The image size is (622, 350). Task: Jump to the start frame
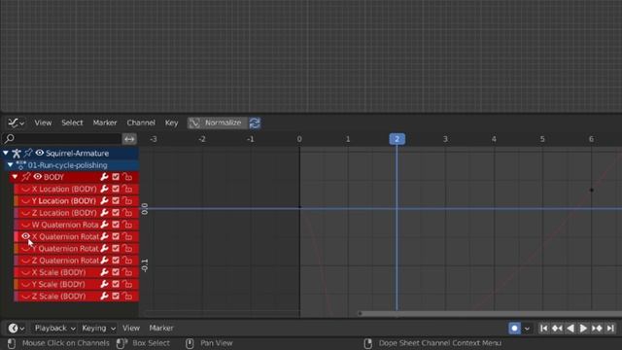pos(544,329)
